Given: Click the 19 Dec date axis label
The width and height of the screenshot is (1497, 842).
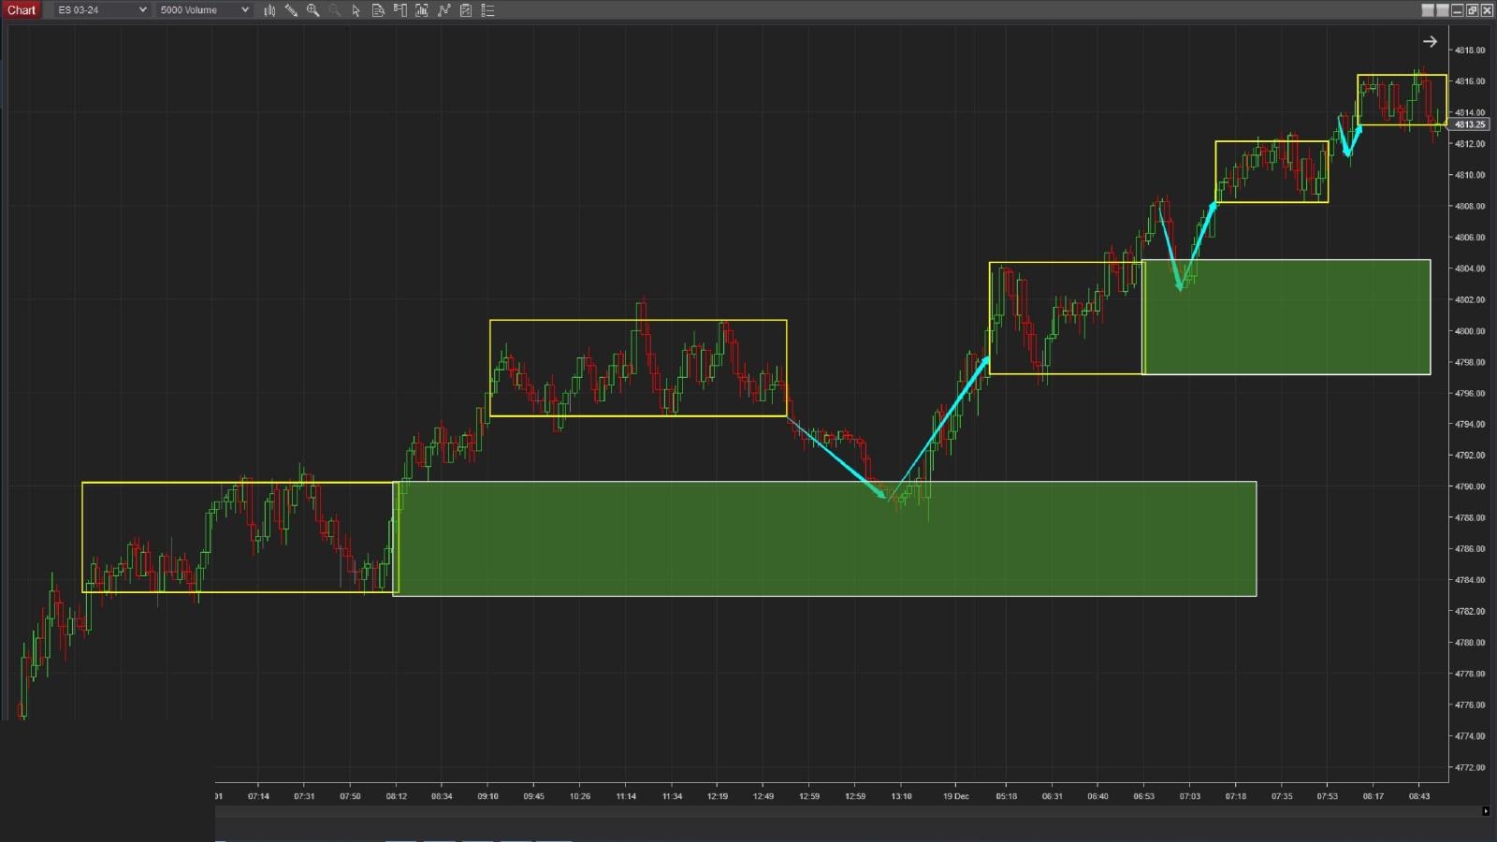Looking at the screenshot, I should click(x=956, y=797).
